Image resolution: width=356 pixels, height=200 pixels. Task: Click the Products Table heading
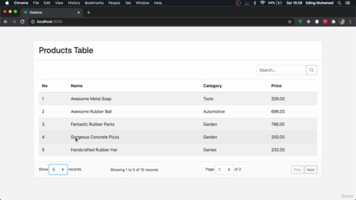pyautogui.click(x=66, y=51)
